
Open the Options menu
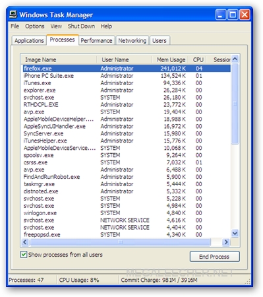(x=35, y=26)
